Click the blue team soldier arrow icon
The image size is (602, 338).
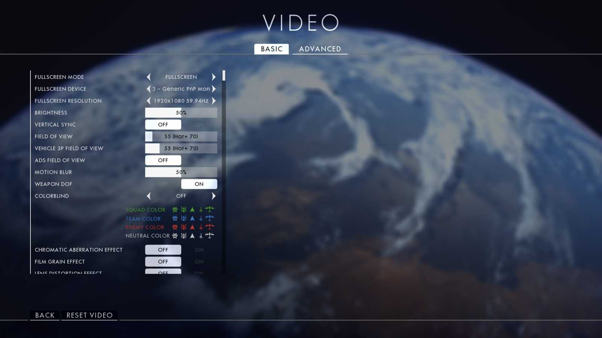pyautogui.click(x=192, y=218)
